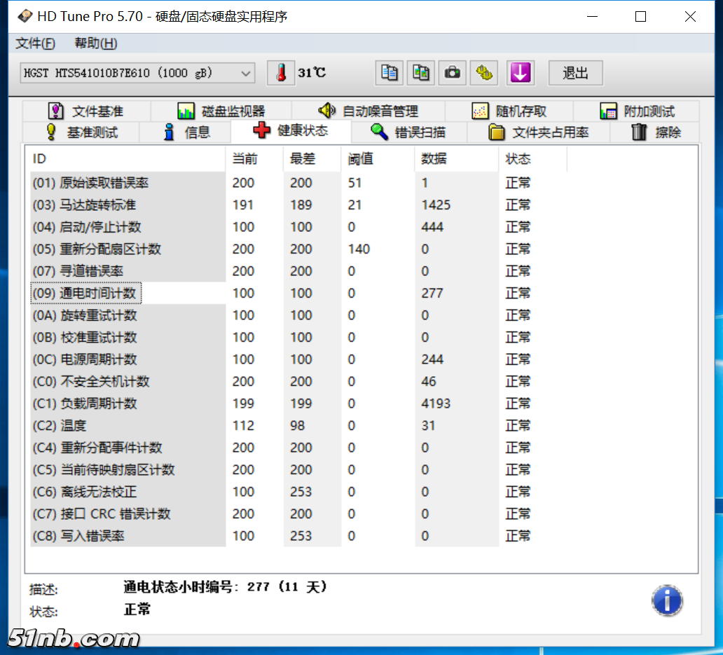Open options via the yellow gear icon
This screenshot has width=723, height=655.
coord(484,73)
